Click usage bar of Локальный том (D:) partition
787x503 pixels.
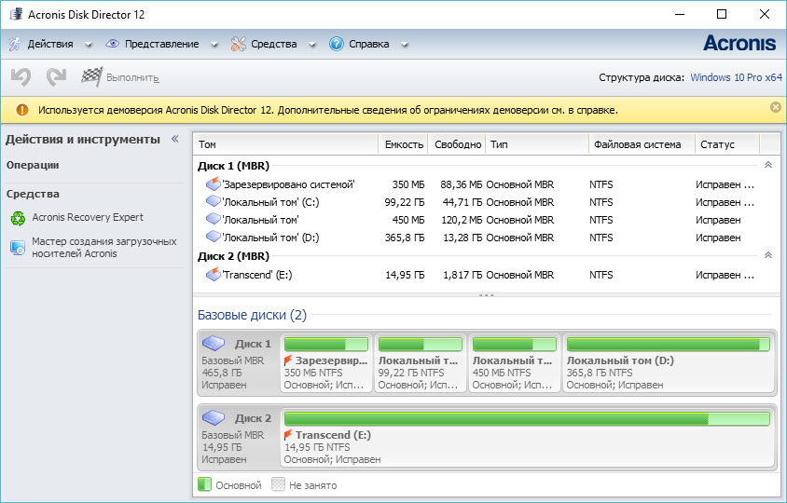point(668,344)
